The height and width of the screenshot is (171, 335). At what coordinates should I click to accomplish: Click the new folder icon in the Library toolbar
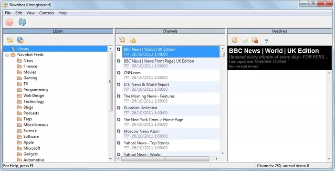(x=10, y=40)
